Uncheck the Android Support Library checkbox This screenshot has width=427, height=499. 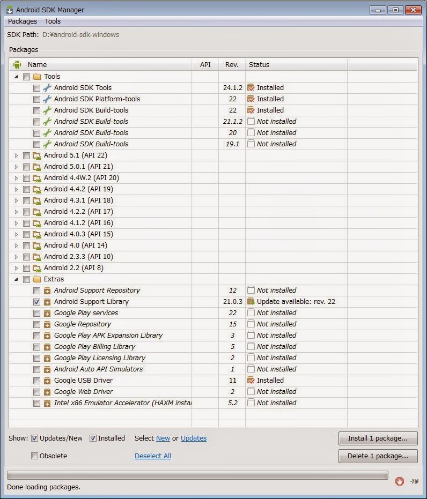(x=36, y=302)
